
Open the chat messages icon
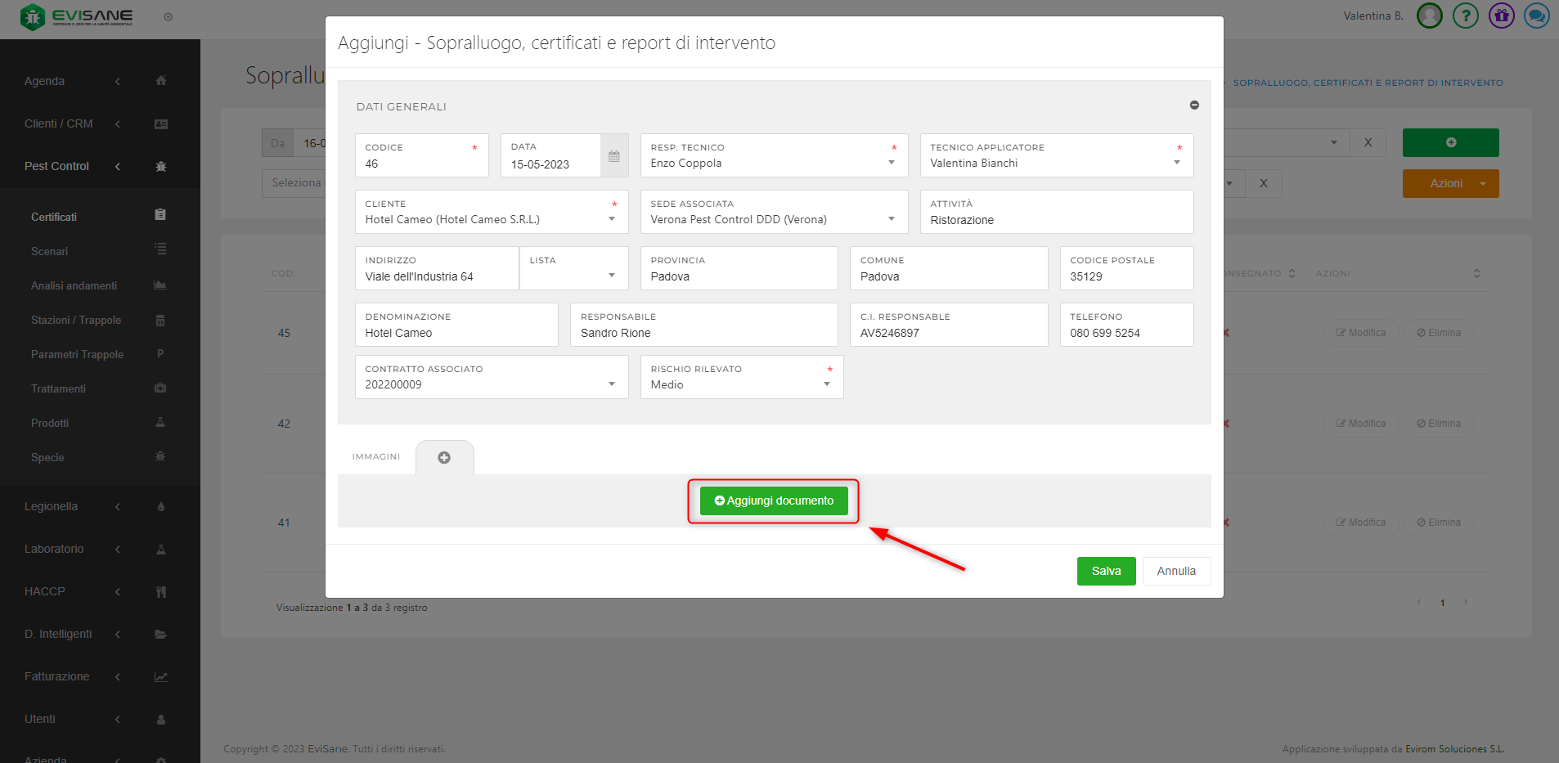[1536, 16]
